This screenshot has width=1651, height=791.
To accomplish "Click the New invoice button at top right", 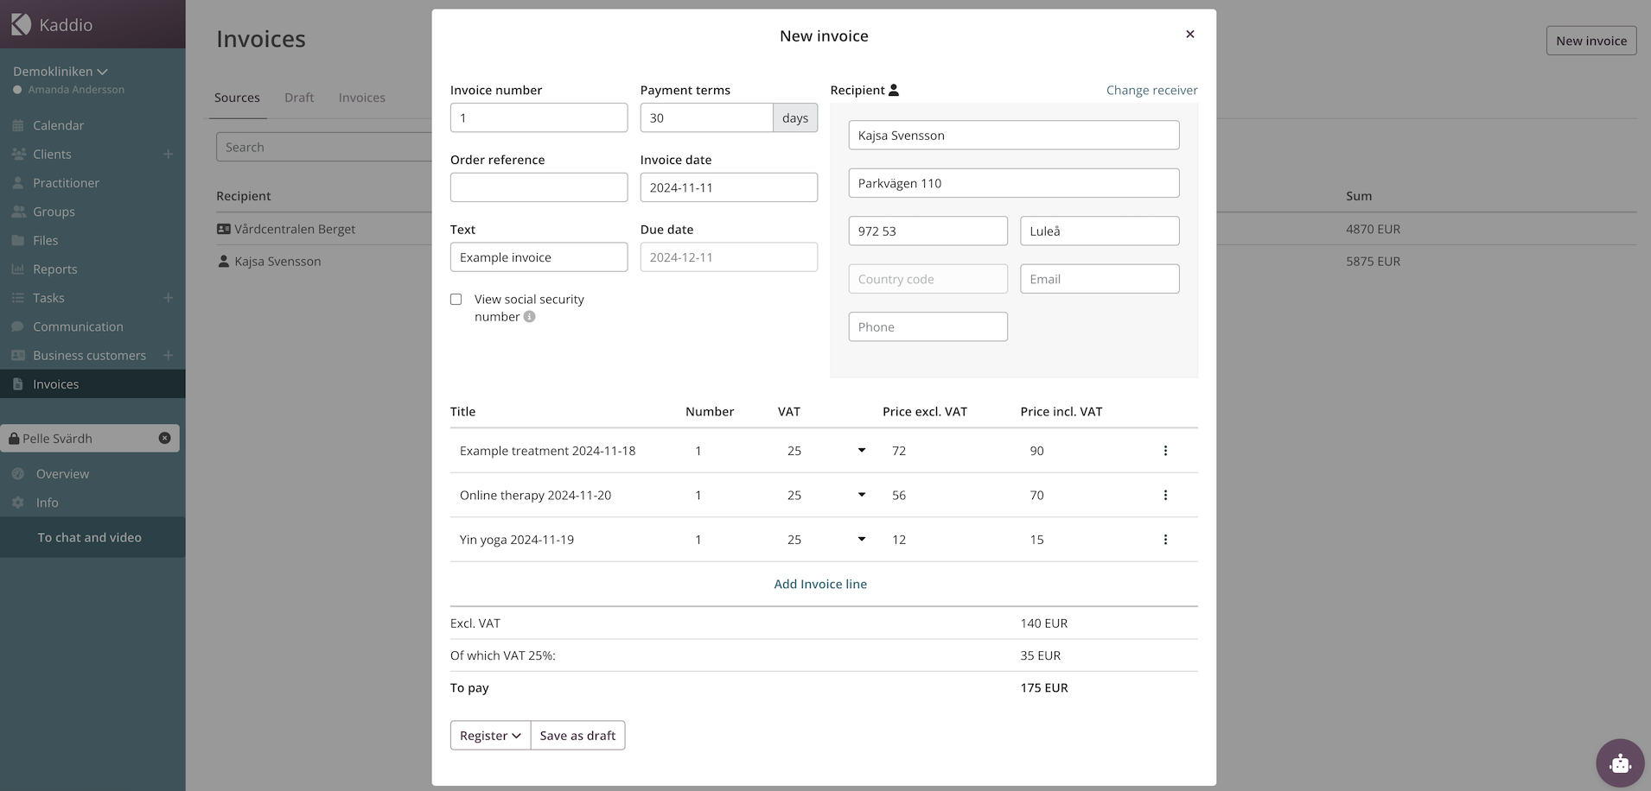I will coord(1591,41).
